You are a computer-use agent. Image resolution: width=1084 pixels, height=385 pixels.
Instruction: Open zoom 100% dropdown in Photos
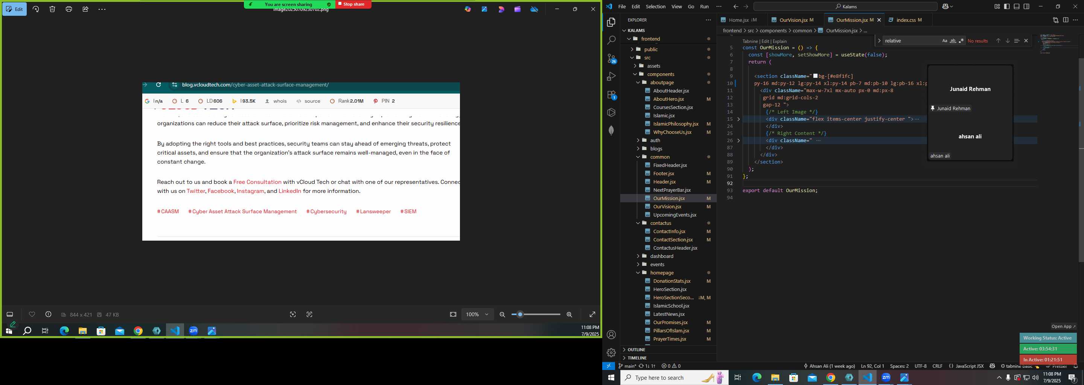(477, 314)
